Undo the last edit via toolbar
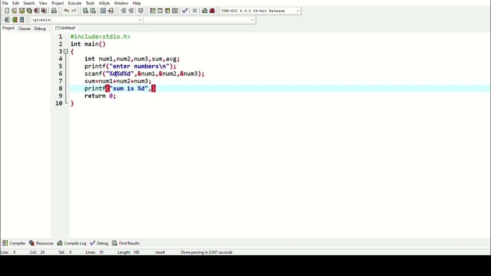The width and height of the screenshot is (491, 276). coord(66,11)
